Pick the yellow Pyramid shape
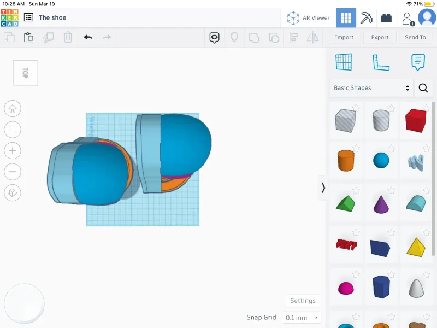This screenshot has height=328, width=437. (416, 247)
